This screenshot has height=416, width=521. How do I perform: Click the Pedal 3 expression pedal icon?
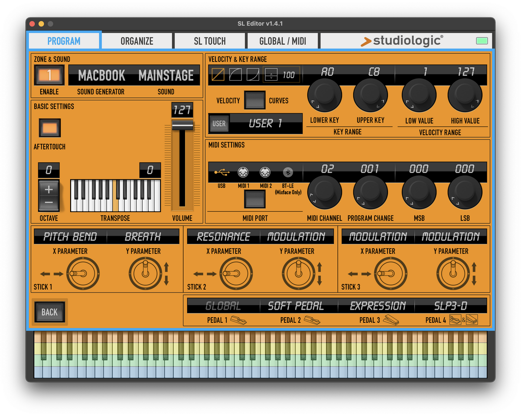click(391, 320)
